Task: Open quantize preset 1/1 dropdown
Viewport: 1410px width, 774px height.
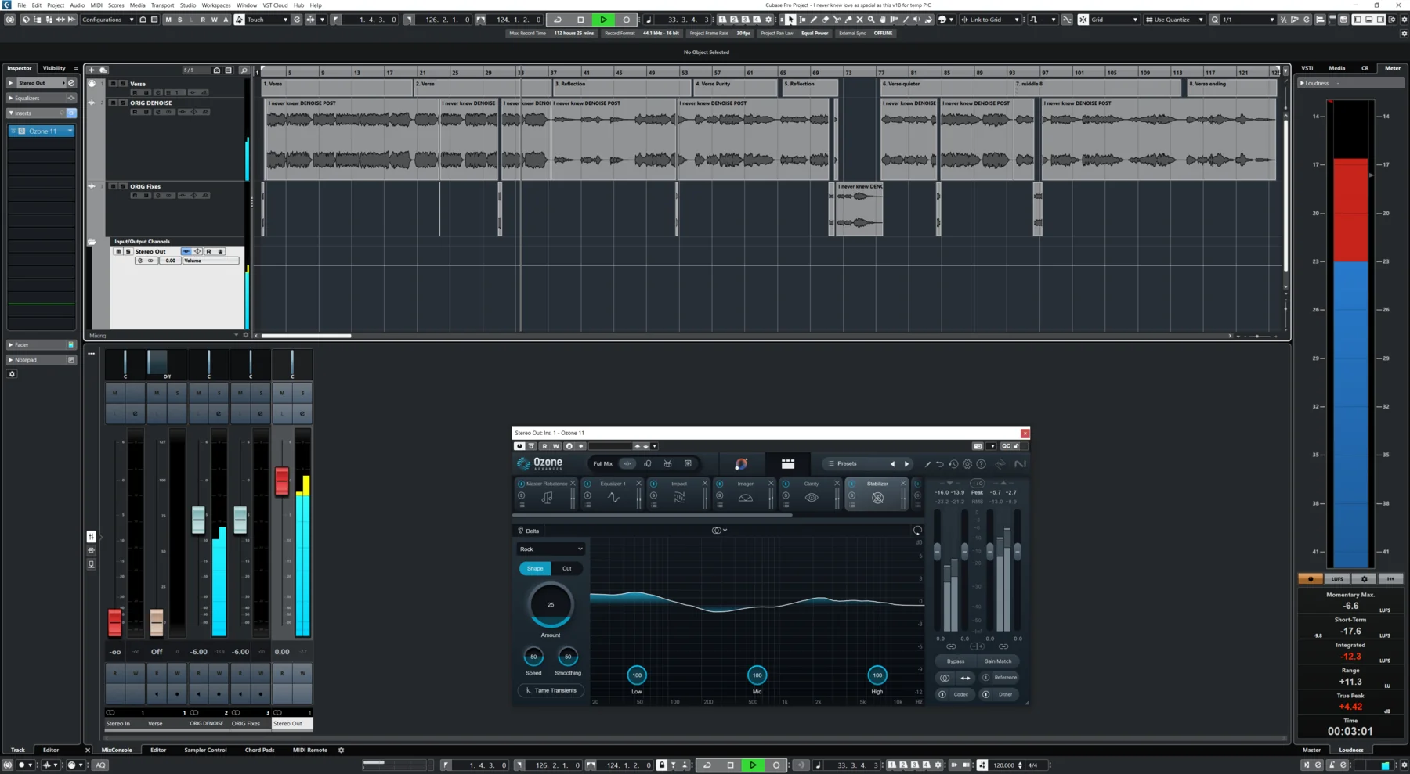Action: (x=1247, y=20)
